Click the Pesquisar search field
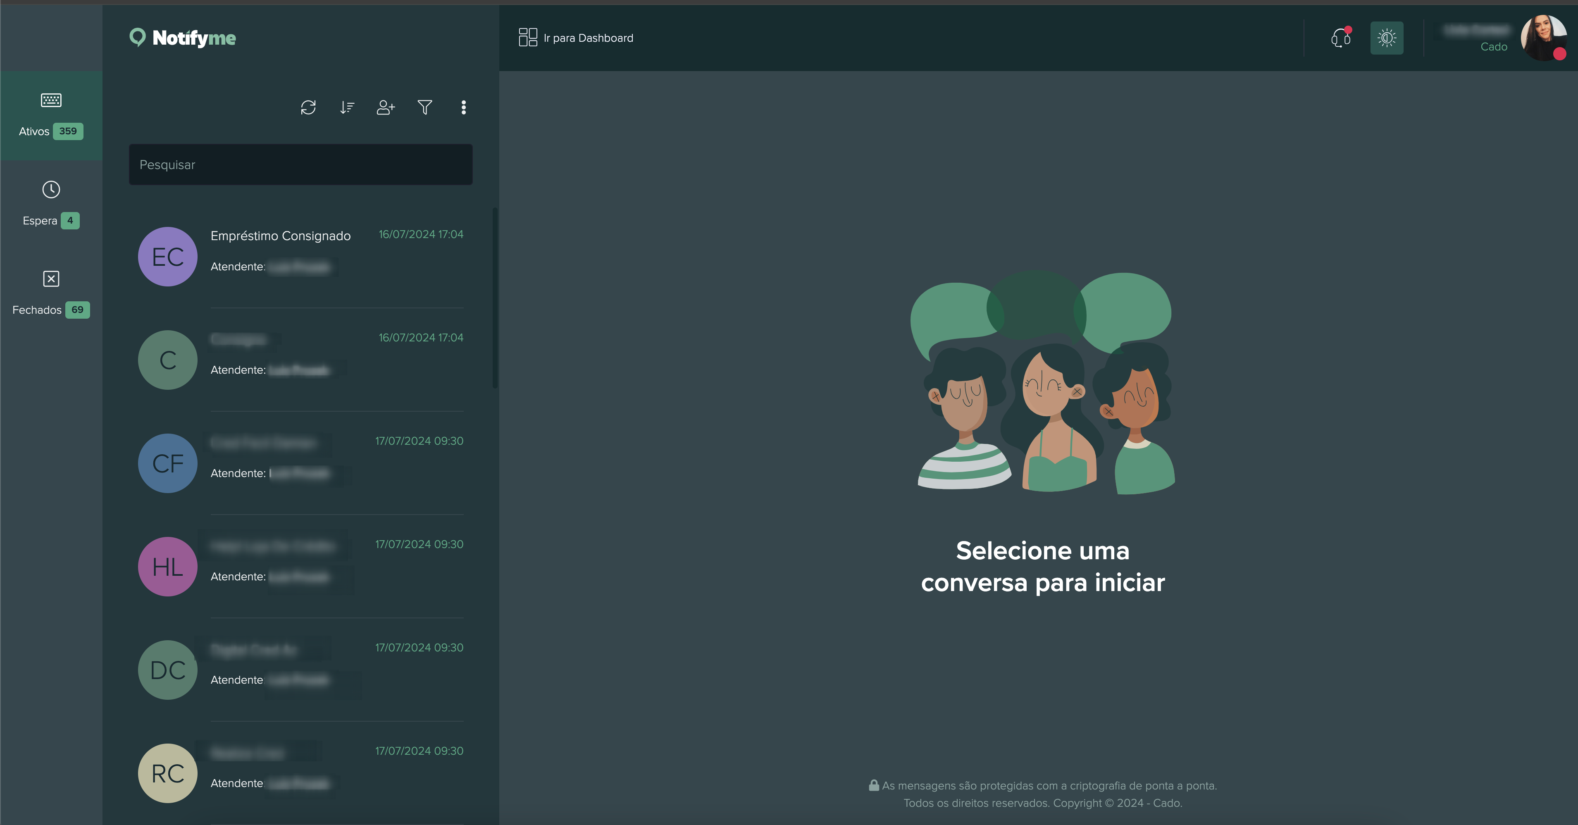Viewport: 1578px width, 825px height. tap(300, 165)
